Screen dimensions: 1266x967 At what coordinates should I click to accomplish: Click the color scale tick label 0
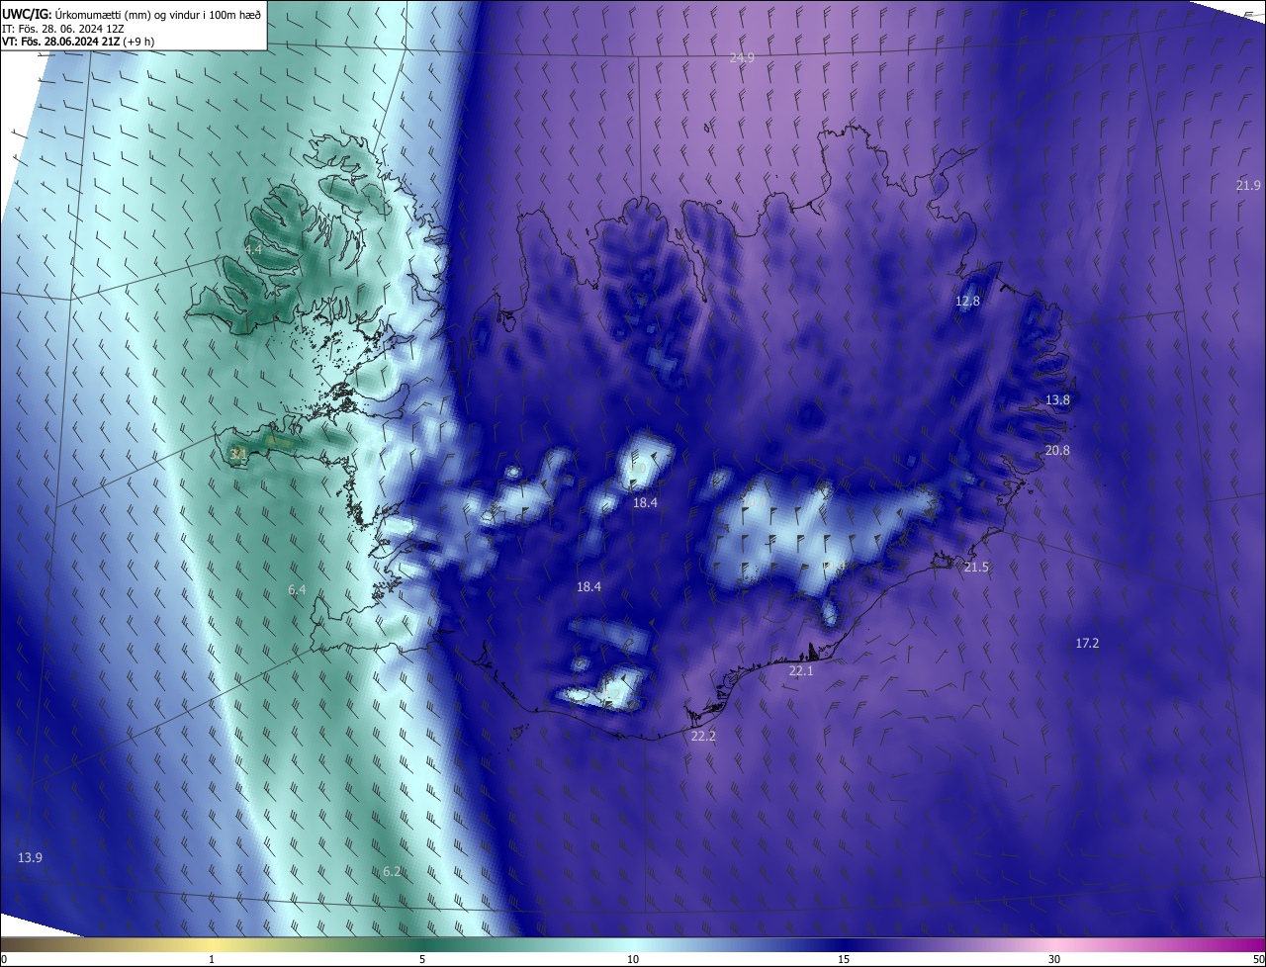click(4, 959)
